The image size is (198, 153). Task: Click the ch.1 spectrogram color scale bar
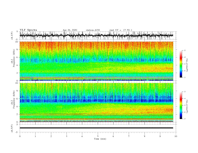(181, 64)
